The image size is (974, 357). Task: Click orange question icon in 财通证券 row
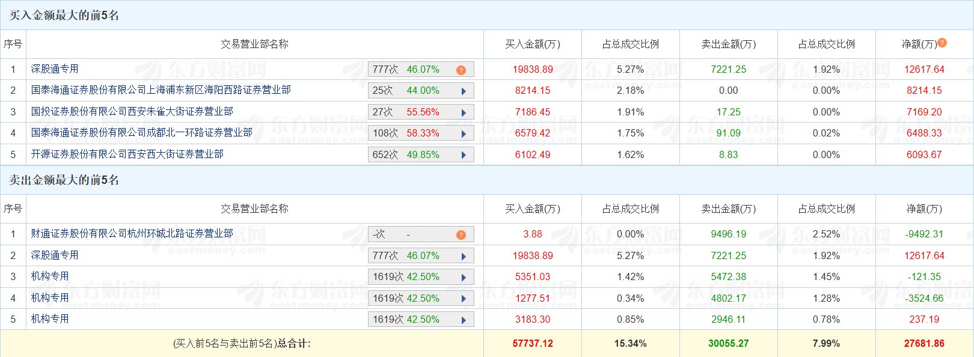[461, 234]
